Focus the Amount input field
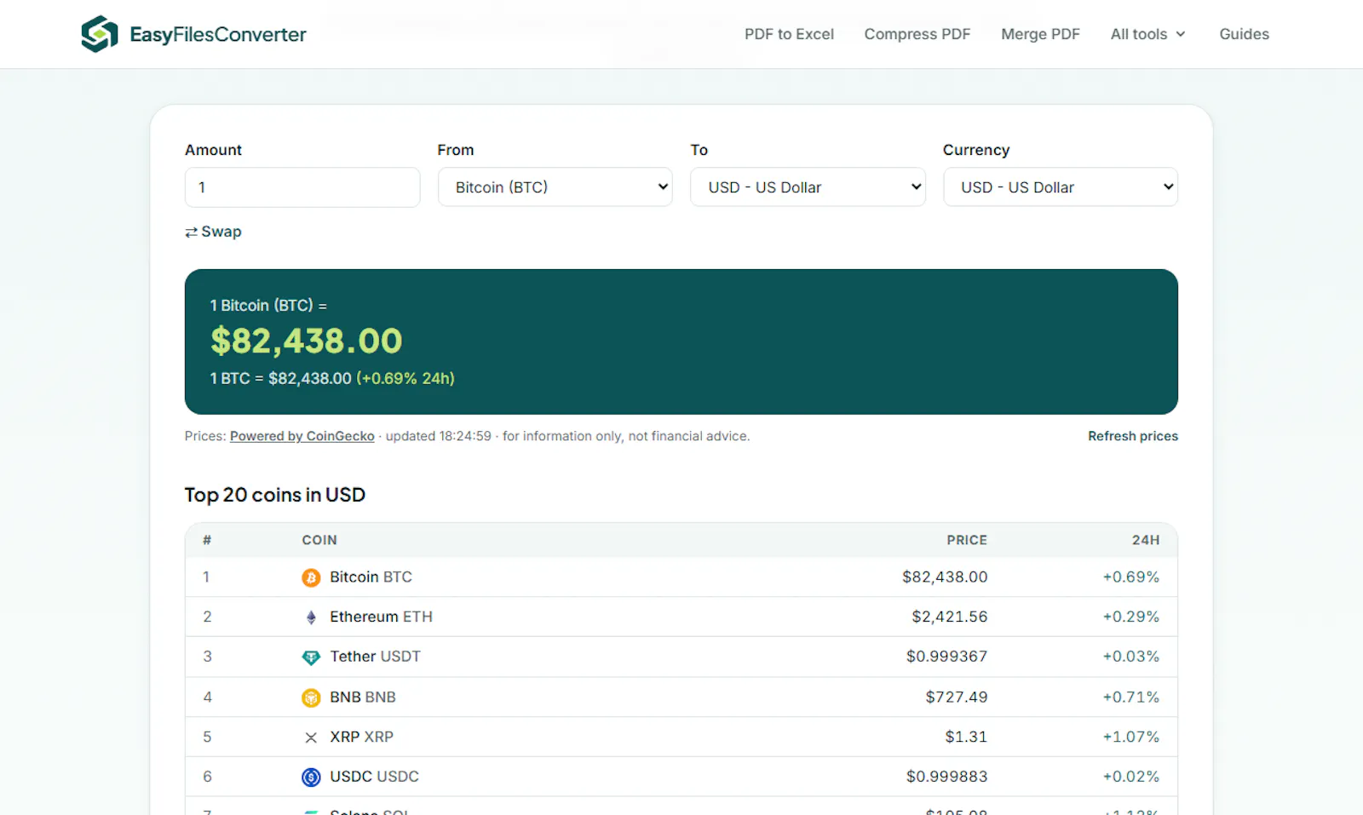The width and height of the screenshot is (1363, 815). pos(302,187)
